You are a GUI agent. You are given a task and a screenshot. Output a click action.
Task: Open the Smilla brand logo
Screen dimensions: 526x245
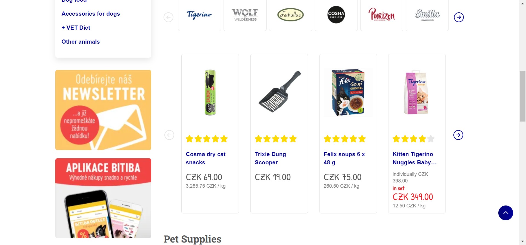pos(427,15)
